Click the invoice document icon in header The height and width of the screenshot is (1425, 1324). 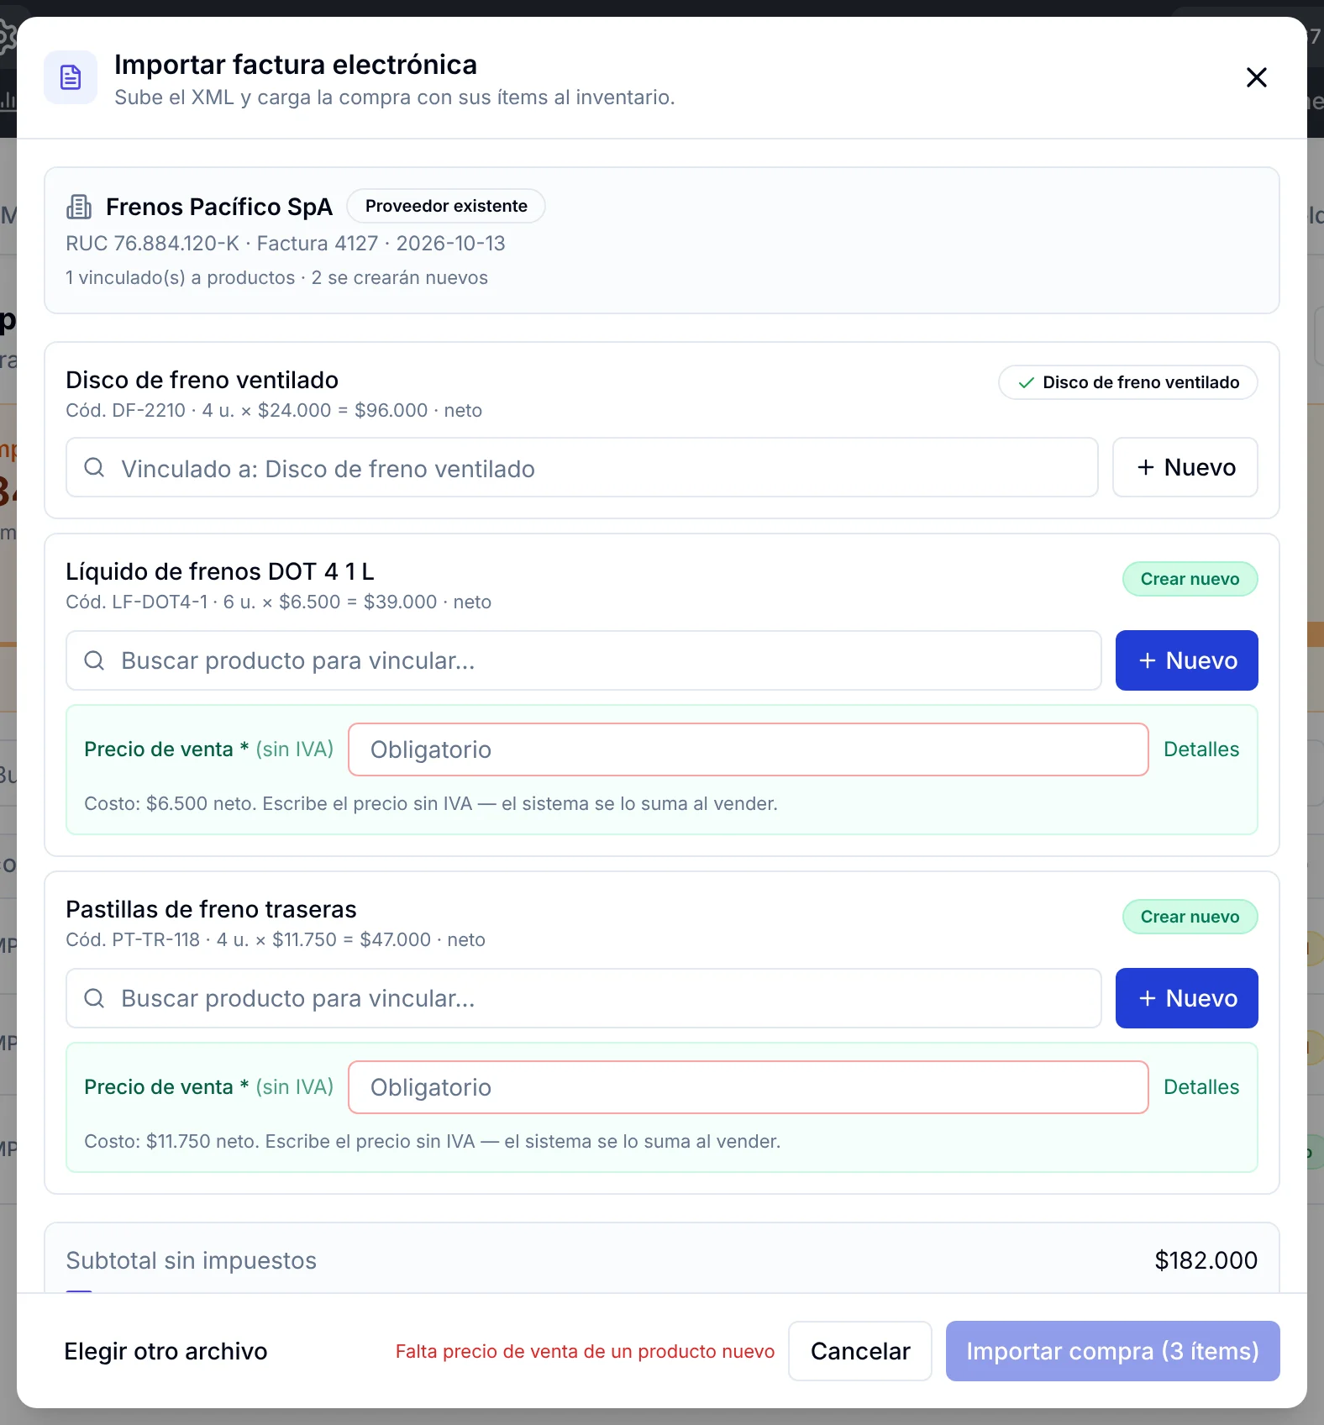pos(71,77)
